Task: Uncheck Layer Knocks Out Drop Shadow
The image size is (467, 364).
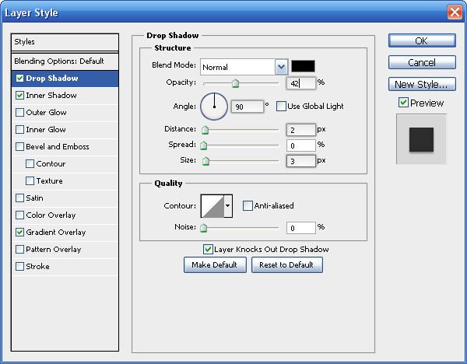Action: 208,249
